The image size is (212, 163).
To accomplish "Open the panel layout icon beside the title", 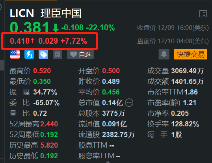I will (x=203, y=14).
